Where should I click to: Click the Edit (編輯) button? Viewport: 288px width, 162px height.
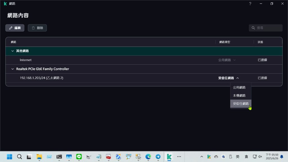(x=15, y=28)
